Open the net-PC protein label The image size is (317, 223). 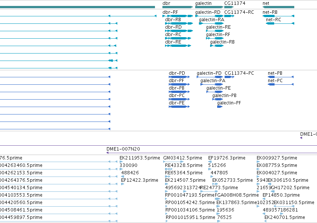[275, 80]
